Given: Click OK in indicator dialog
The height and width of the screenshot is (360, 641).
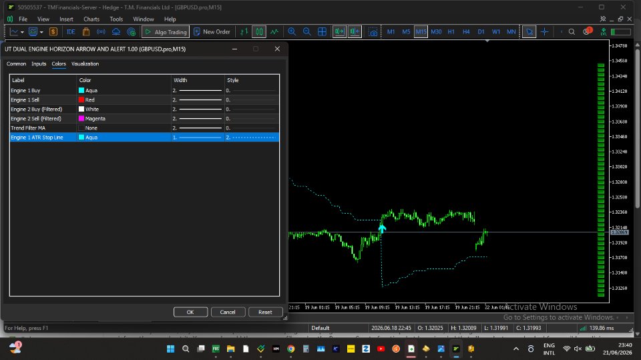Looking at the screenshot, I should 190,312.
